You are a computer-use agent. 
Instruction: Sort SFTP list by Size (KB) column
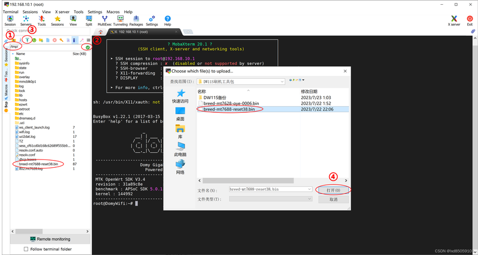point(81,54)
